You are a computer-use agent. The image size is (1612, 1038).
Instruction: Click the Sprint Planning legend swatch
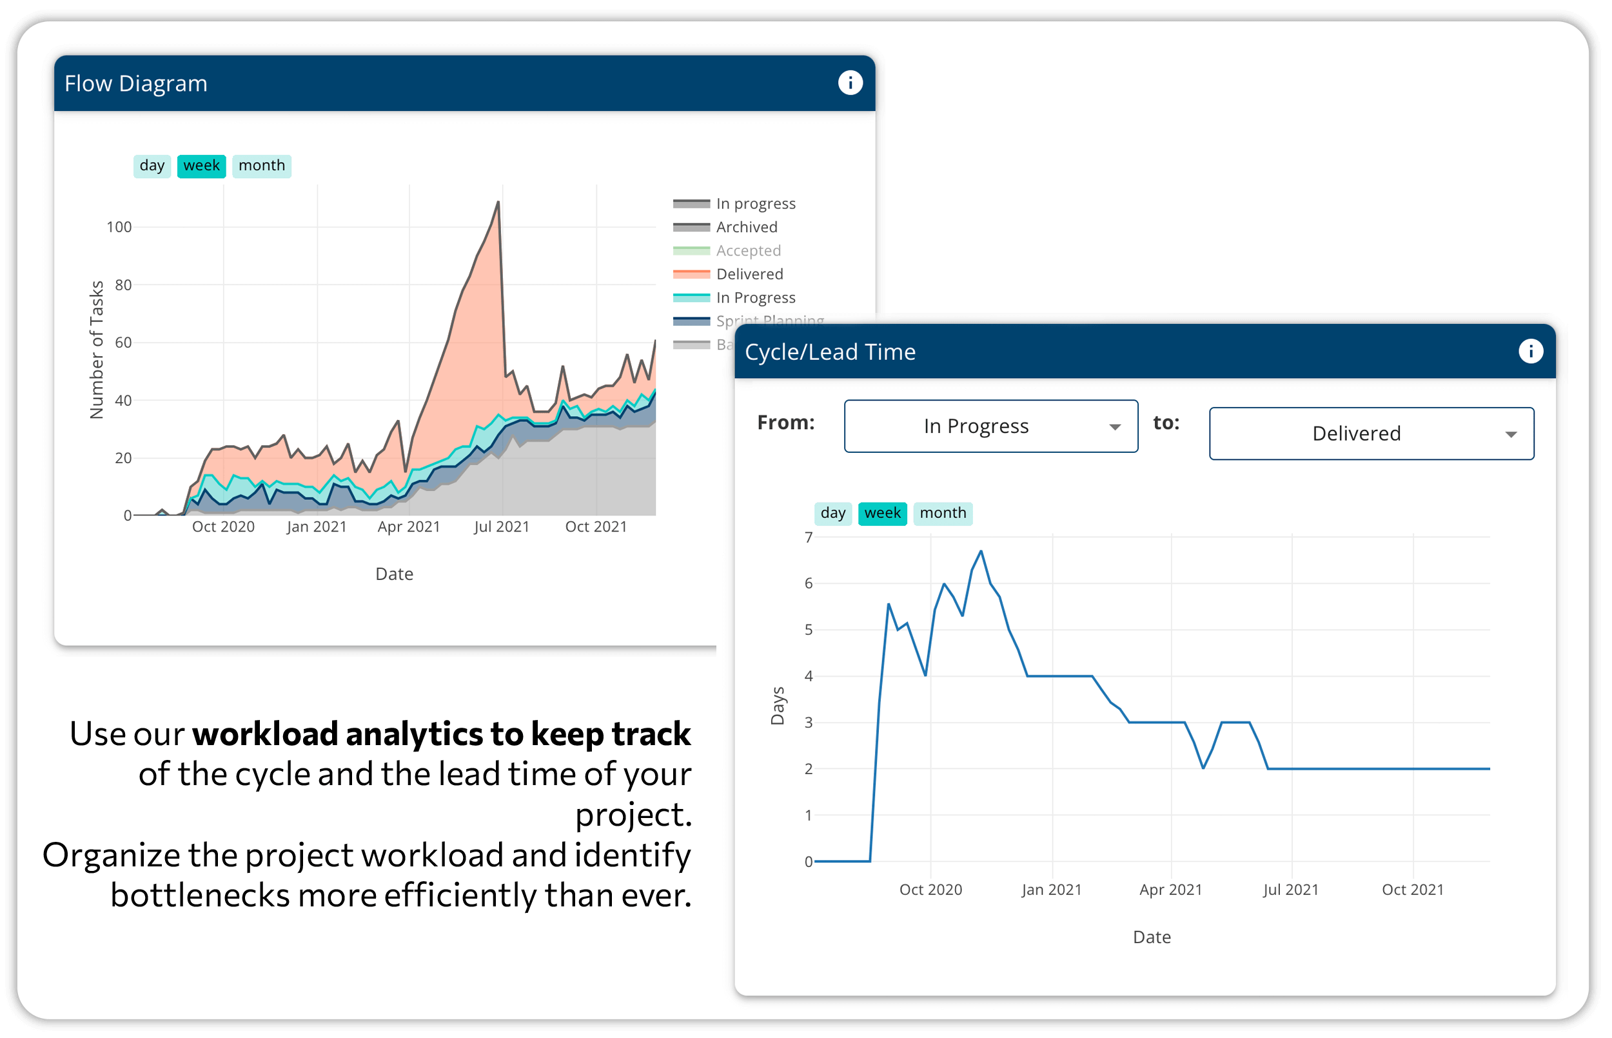691,321
